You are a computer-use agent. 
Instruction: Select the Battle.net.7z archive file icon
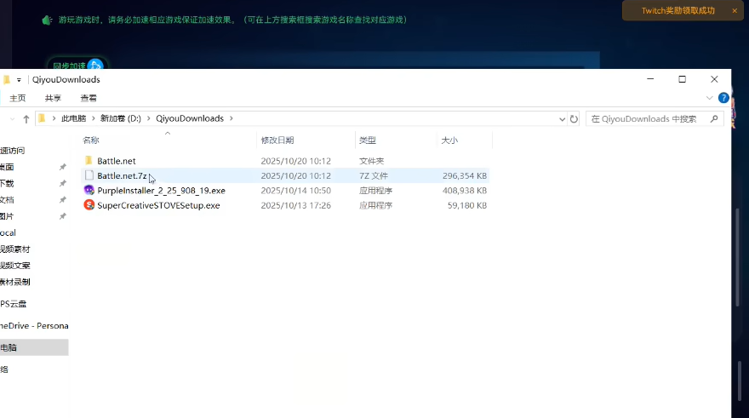[89, 176]
